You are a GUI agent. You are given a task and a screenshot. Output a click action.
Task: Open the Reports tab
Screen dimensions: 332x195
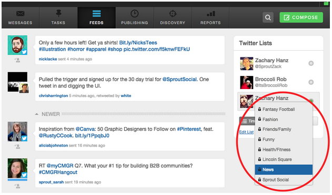click(210, 17)
